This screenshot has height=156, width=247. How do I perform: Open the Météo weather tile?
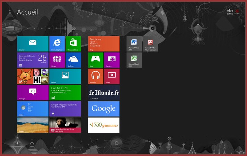click(33, 109)
